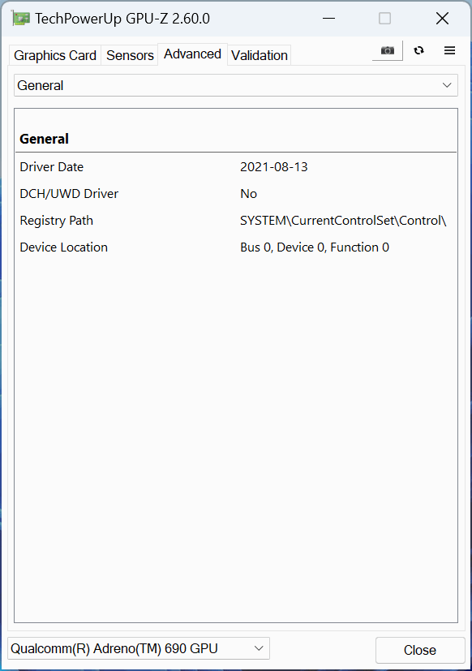This screenshot has width=472, height=671.
Task: Click 'Bus 0, Device 0, Function 0' value
Action: (315, 247)
